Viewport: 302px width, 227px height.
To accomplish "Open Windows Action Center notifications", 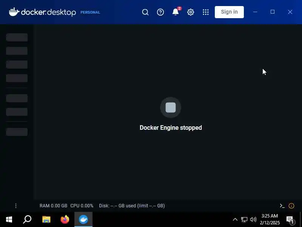I will [x=290, y=220].
